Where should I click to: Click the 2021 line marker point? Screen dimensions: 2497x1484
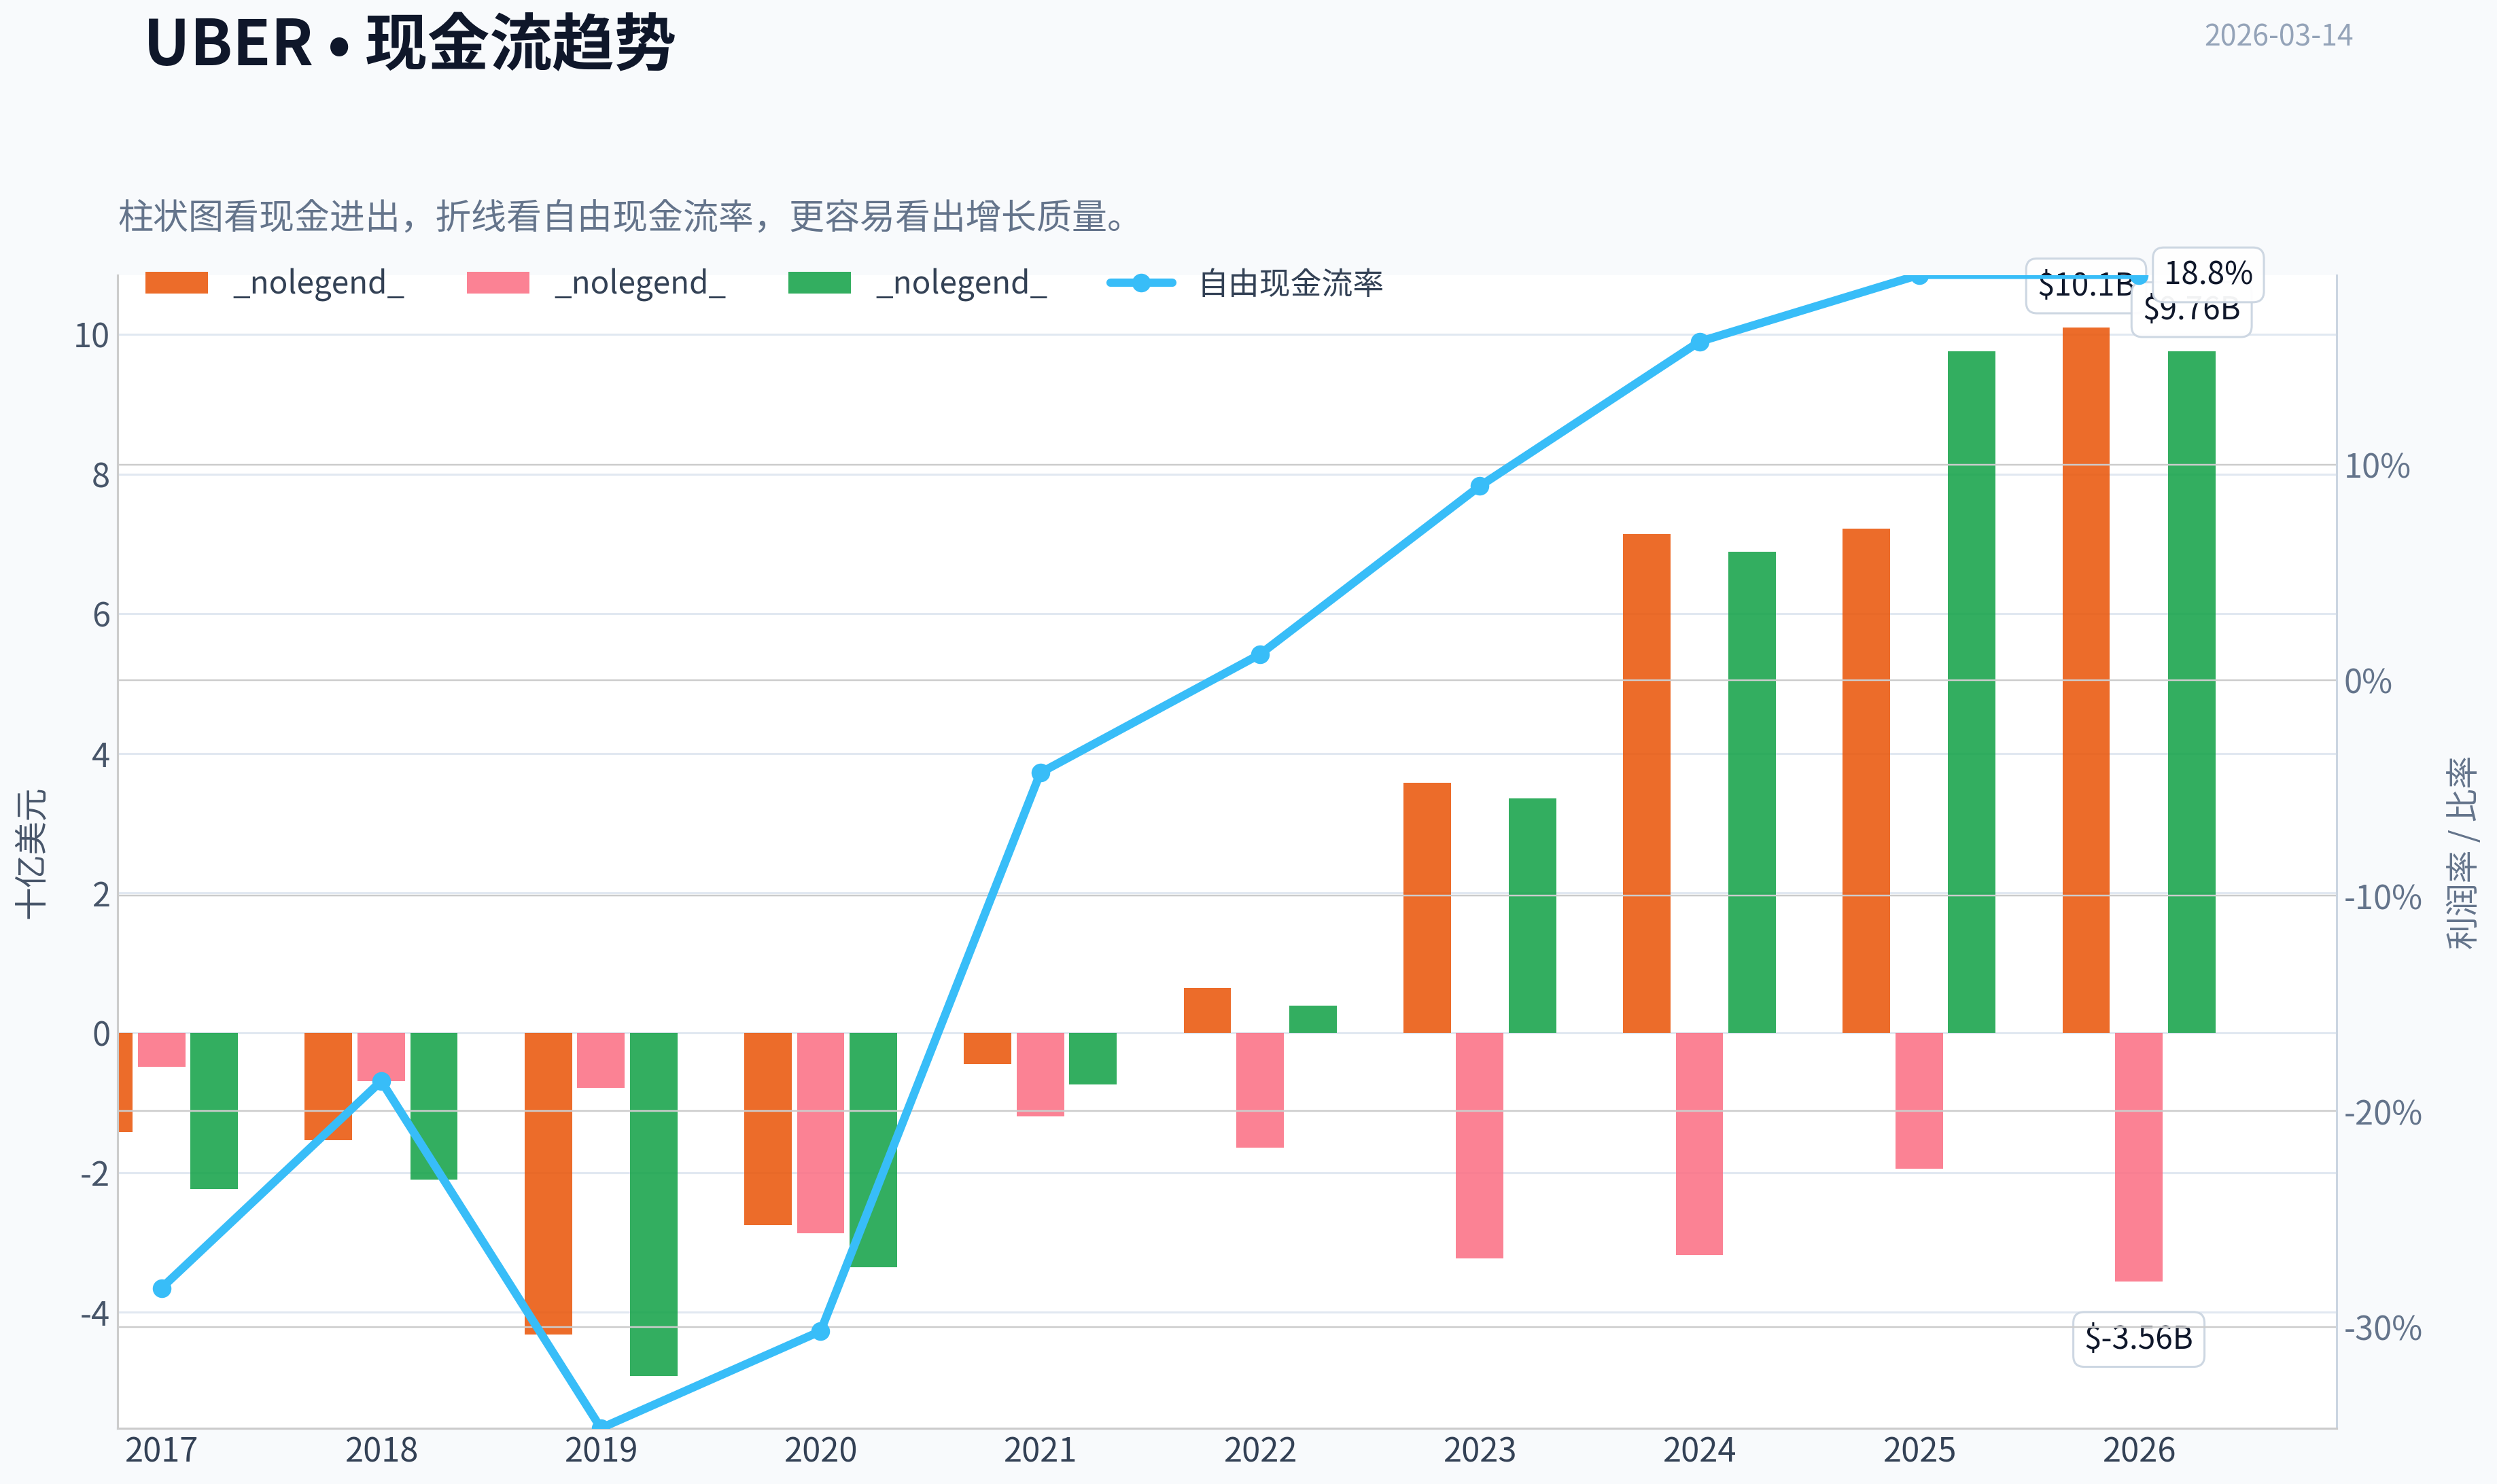pos(1040,773)
